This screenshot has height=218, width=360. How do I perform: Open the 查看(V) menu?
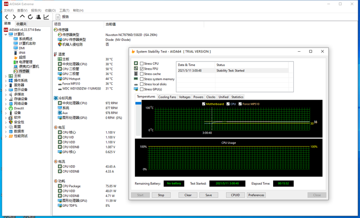(x=22, y=10)
